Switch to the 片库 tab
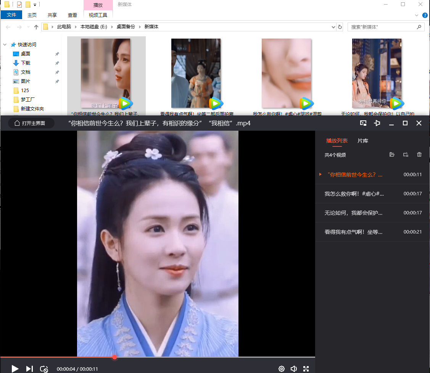 [x=362, y=141]
